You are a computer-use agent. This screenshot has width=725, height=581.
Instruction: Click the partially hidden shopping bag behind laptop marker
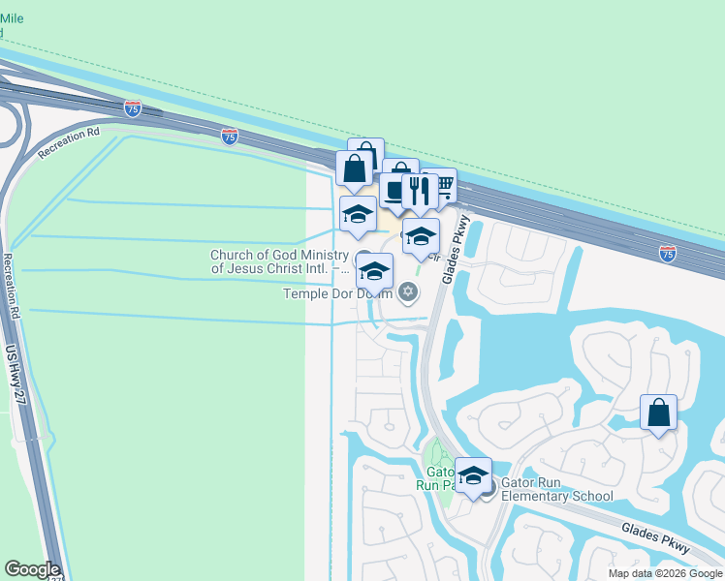pyautogui.click(x=401, y=167)
